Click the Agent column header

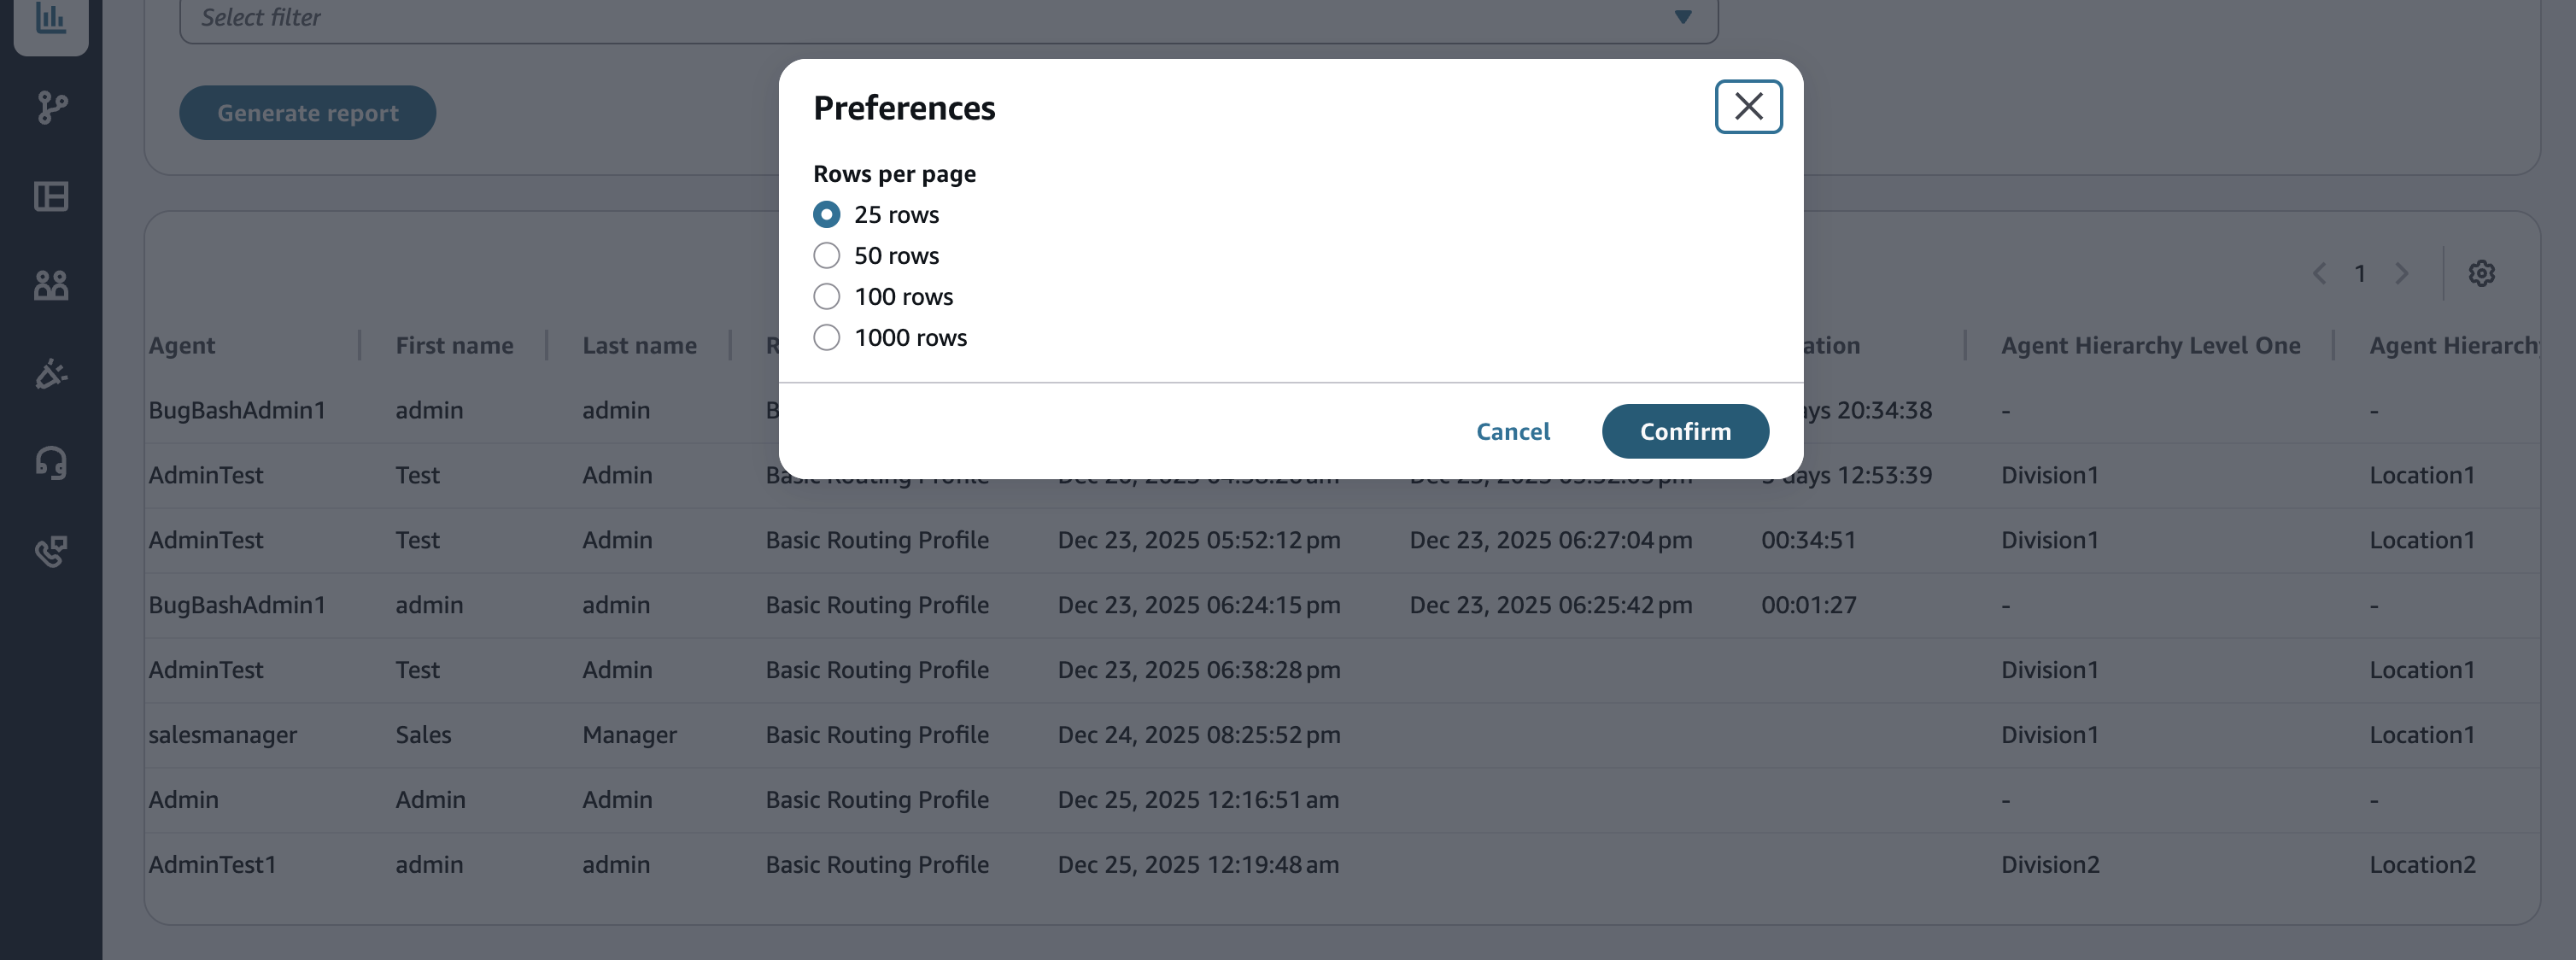[x=182, y=345]
